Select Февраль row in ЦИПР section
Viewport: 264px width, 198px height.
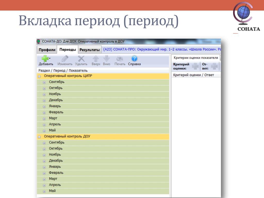click(103, 112)
